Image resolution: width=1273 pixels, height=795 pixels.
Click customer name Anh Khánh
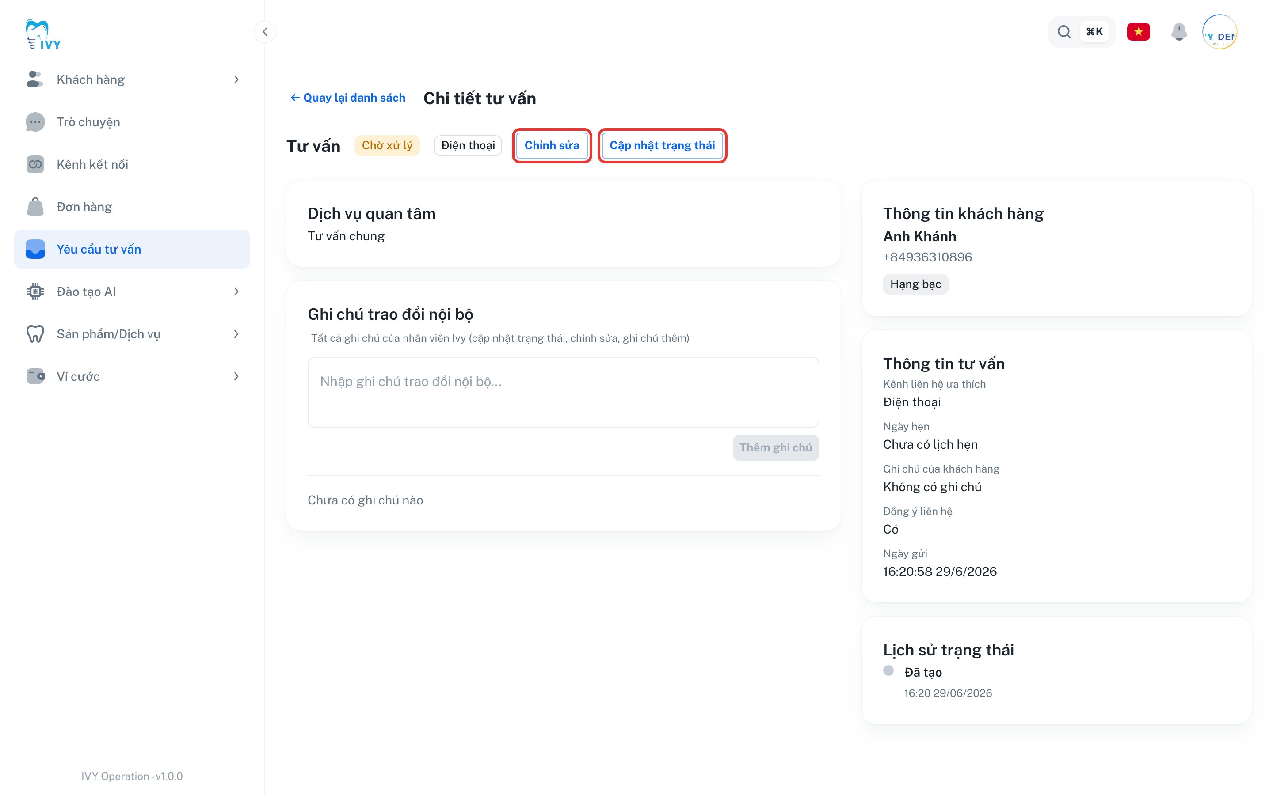919,237
